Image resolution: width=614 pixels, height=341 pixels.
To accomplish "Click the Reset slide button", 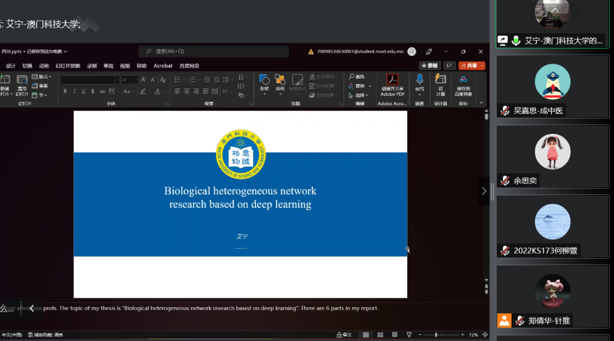I will click(40, 86).
